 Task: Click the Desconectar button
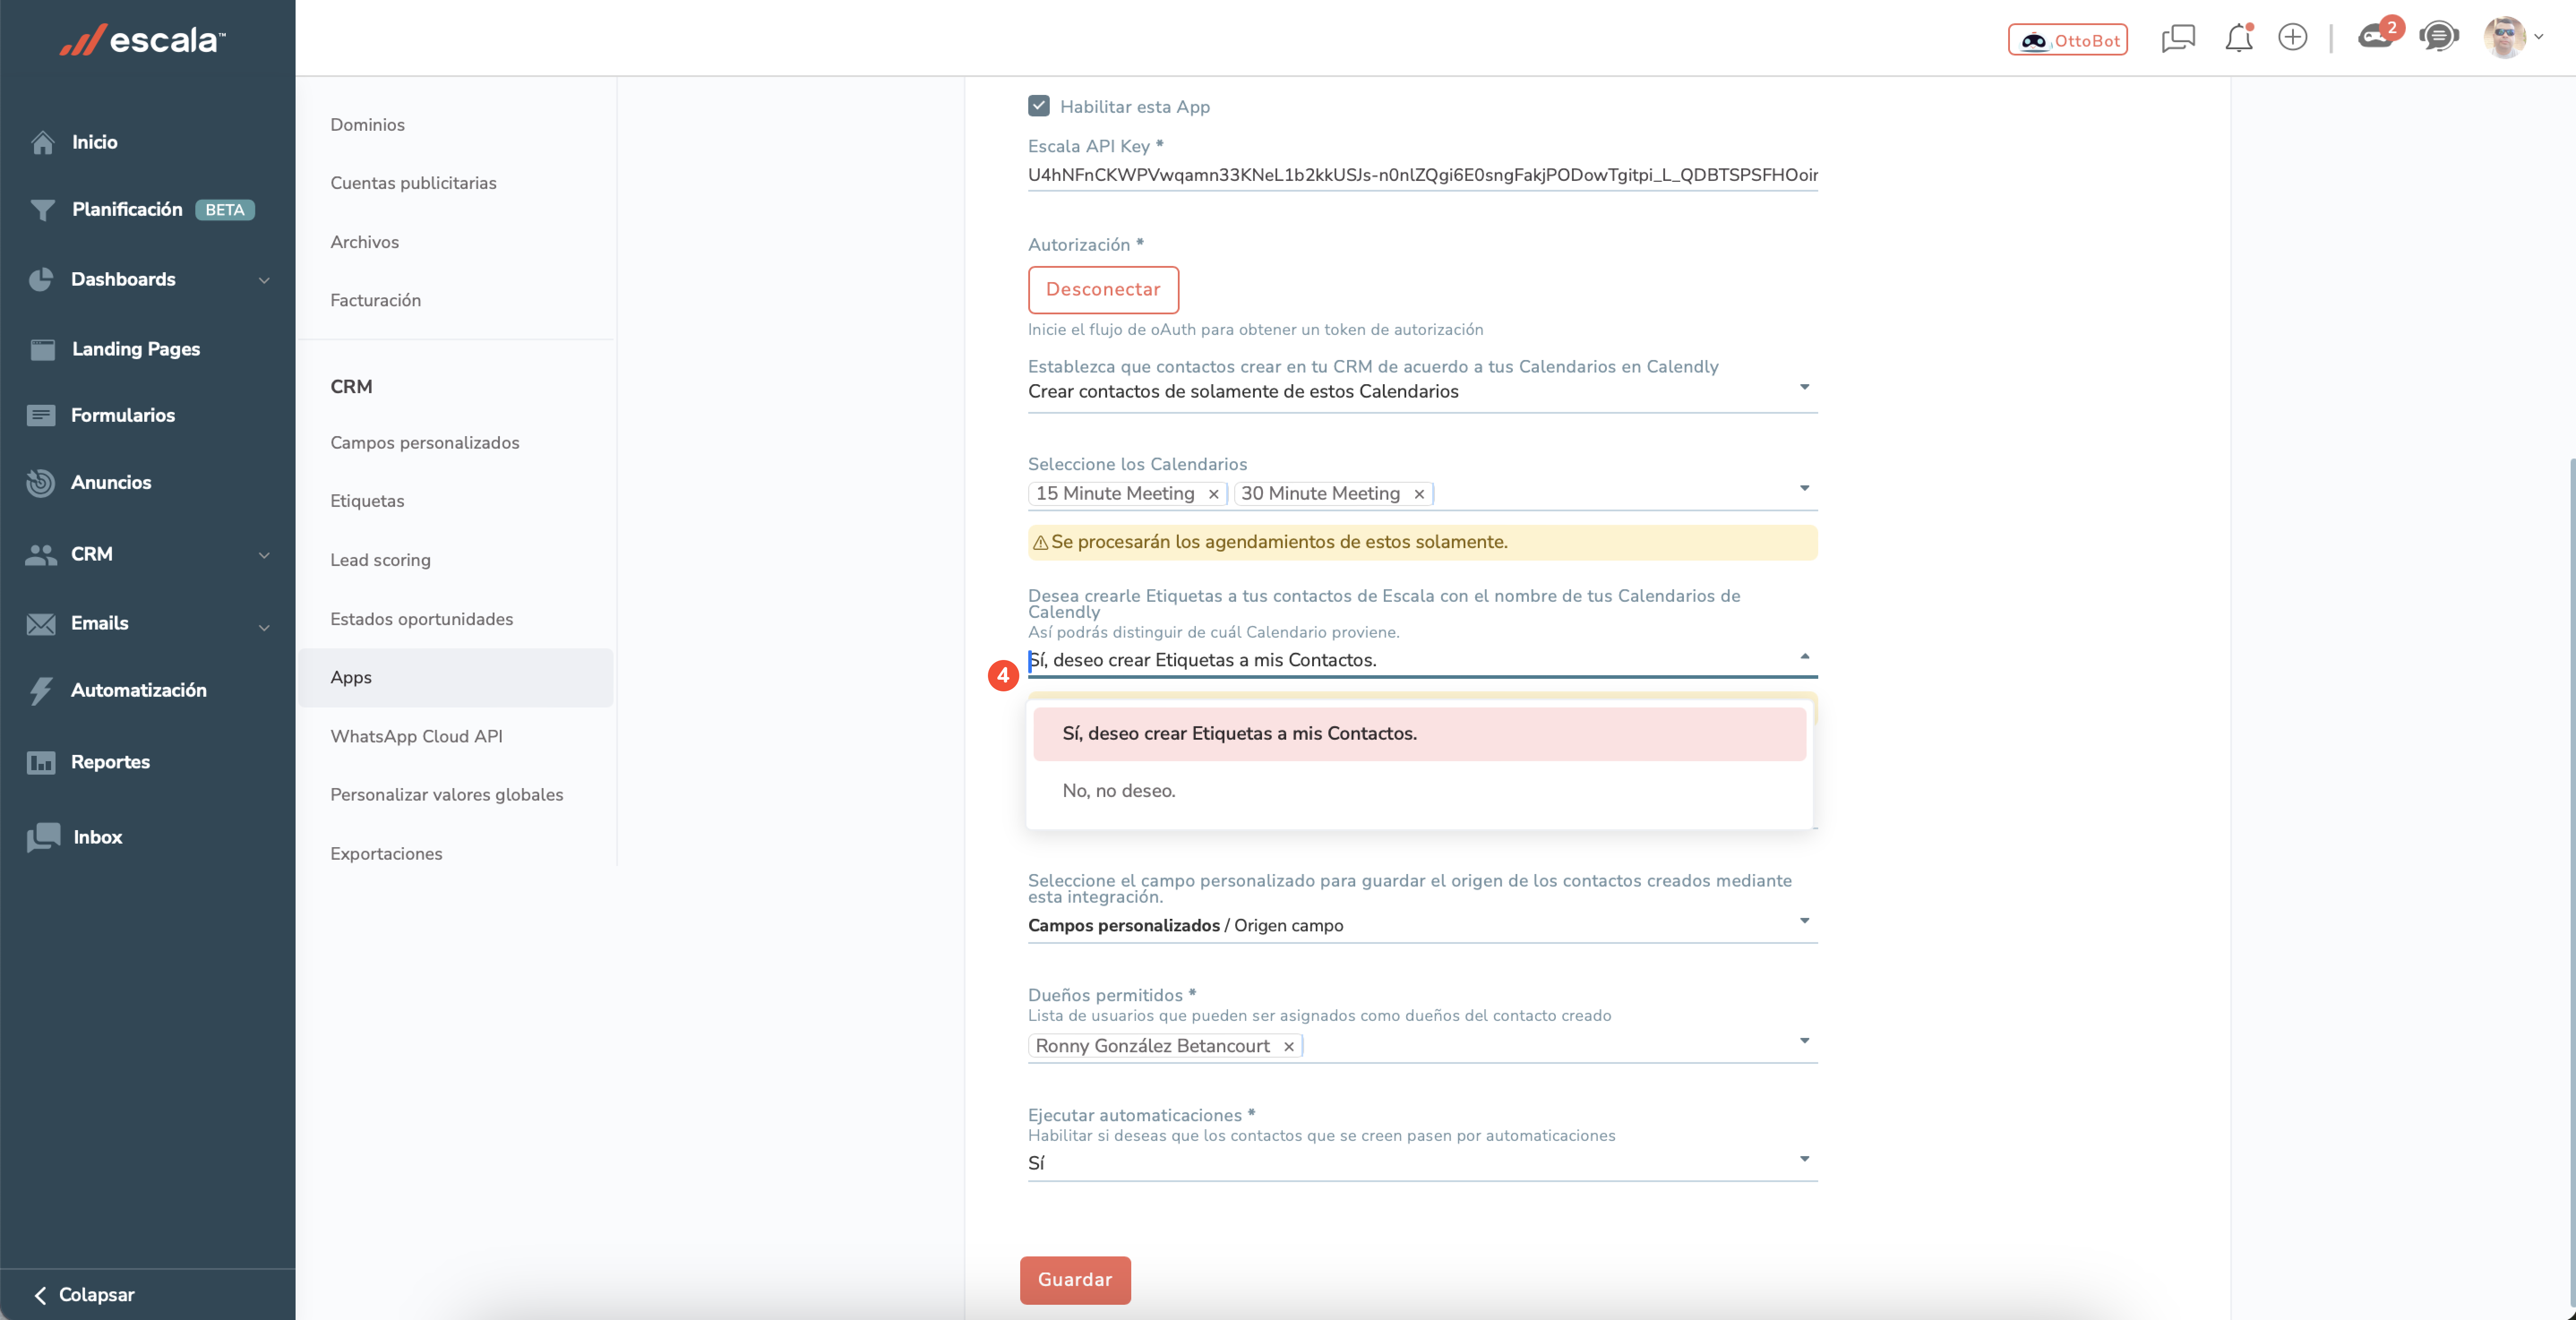click(1103, 290)
